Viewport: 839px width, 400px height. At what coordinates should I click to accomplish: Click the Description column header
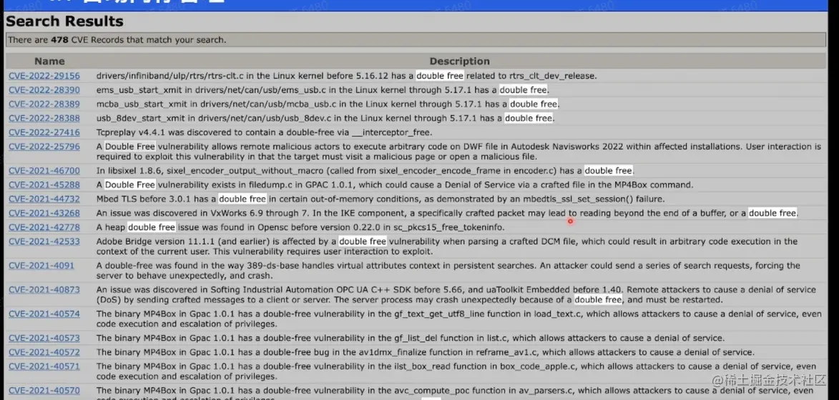point(459,61)
